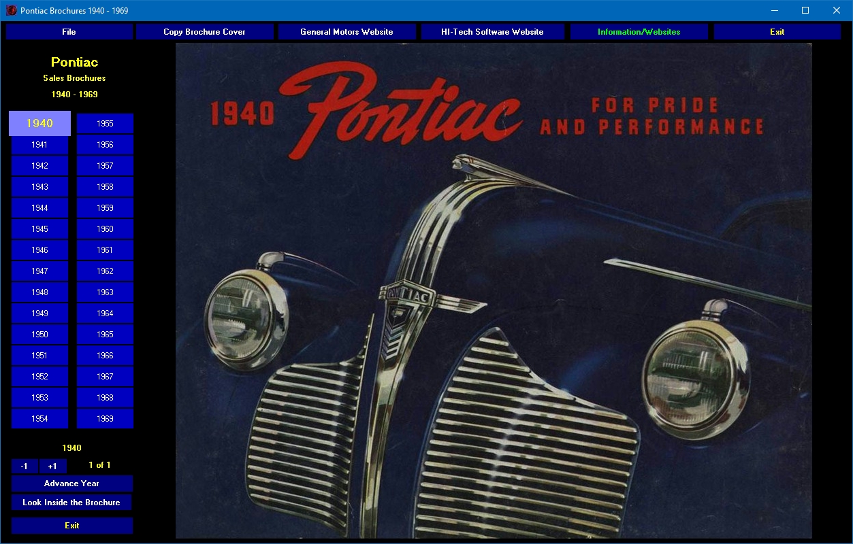The height and width of the screenshot is (544, 853).
Task: Click the +1 brochure stepper
Action: (52, 466)
